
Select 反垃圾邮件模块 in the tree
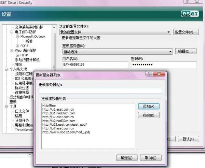click(22, 97)
